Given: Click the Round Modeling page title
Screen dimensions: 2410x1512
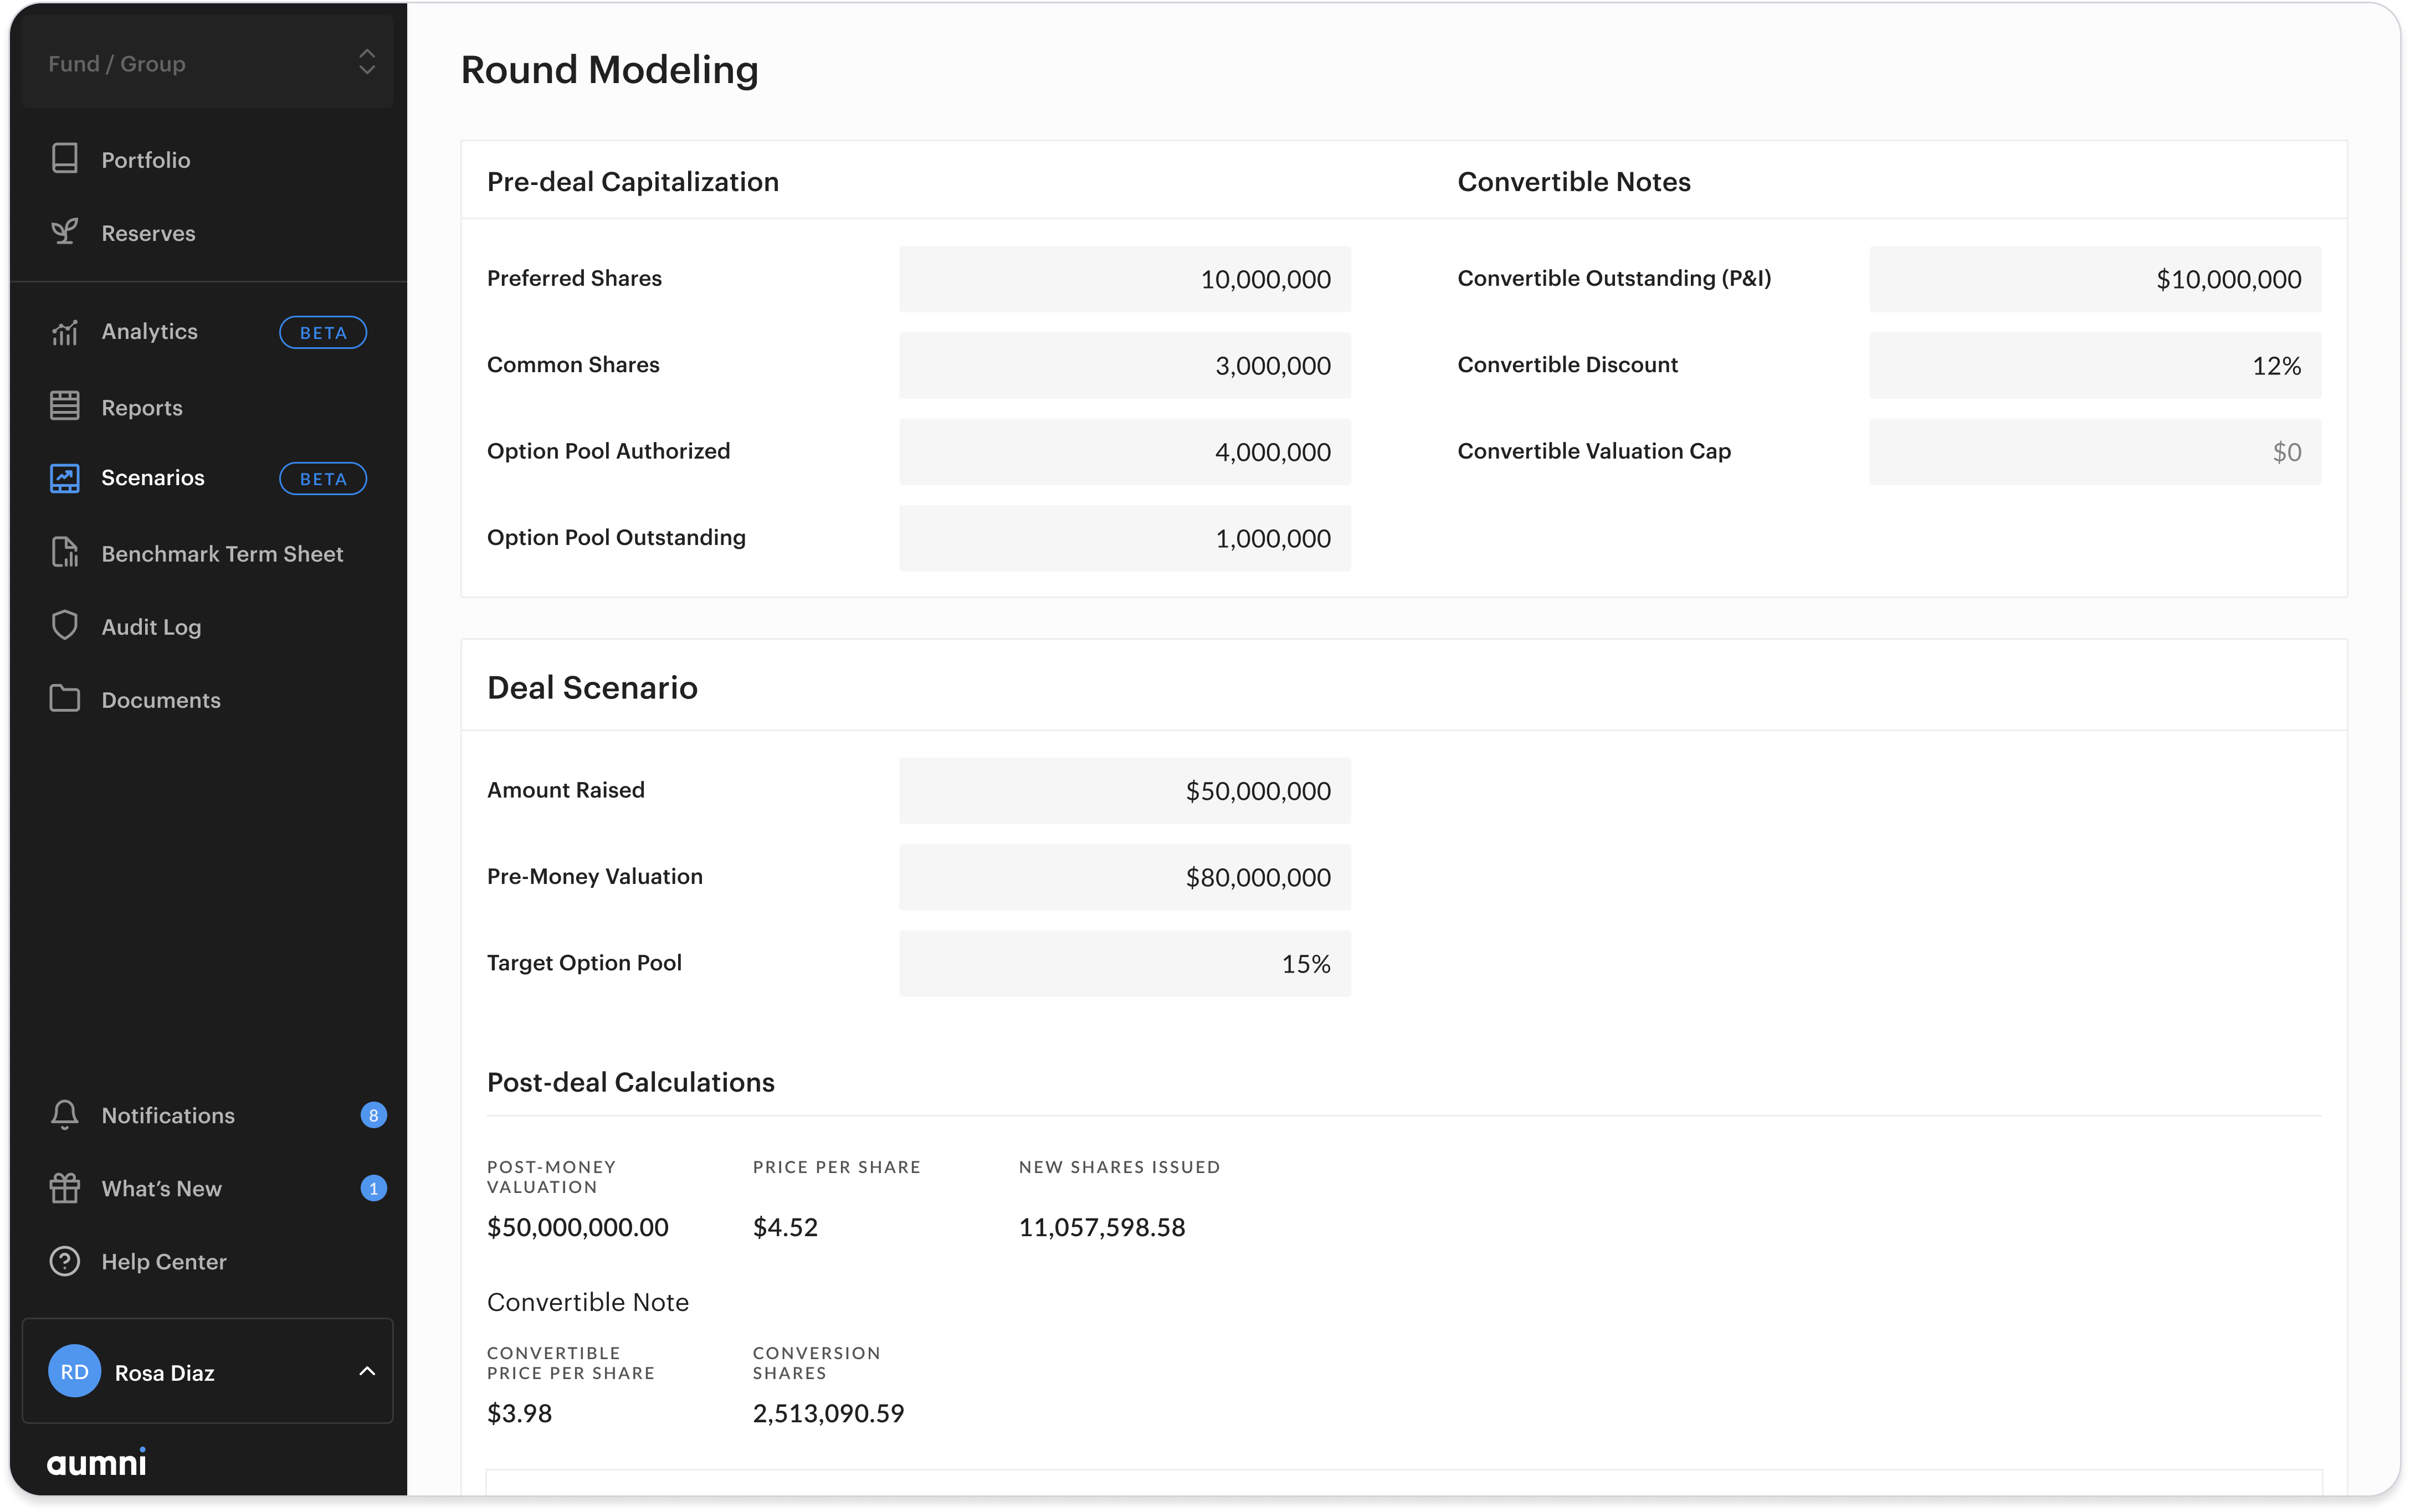Looking at the screenshot, I should pos(610,70).
